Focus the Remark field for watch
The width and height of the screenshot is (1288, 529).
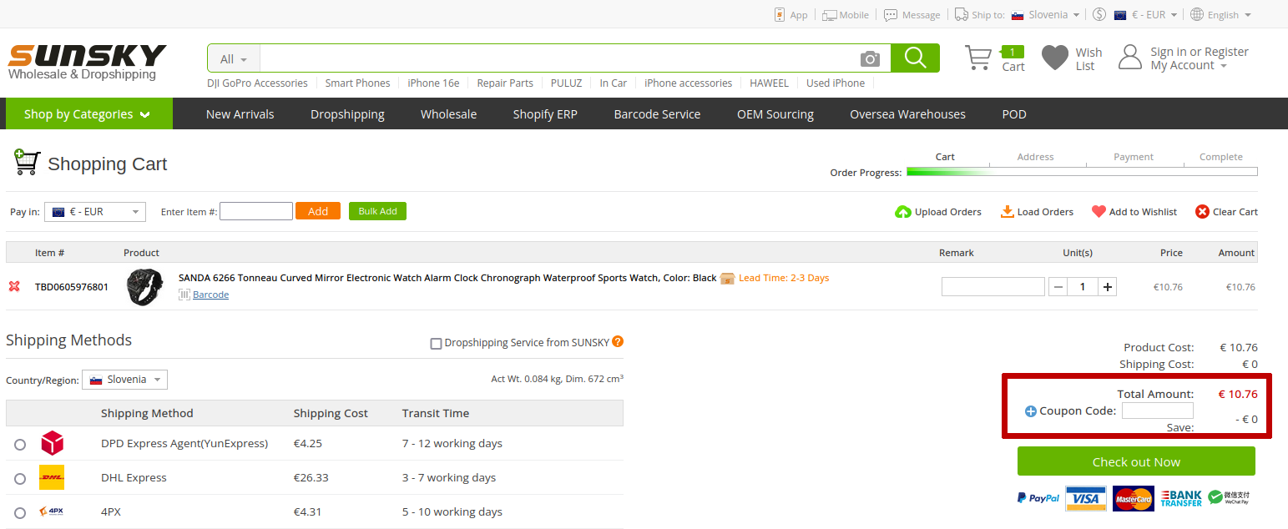[993, 286]
